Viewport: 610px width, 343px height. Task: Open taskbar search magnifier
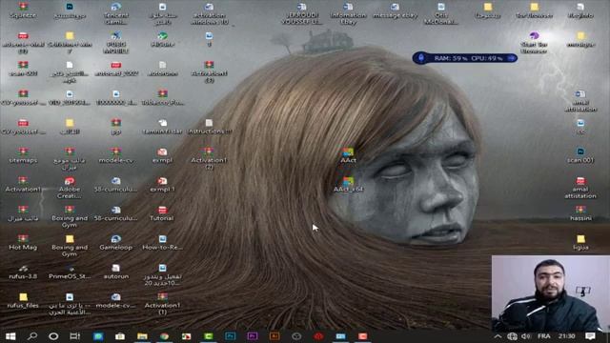[32, 336]
